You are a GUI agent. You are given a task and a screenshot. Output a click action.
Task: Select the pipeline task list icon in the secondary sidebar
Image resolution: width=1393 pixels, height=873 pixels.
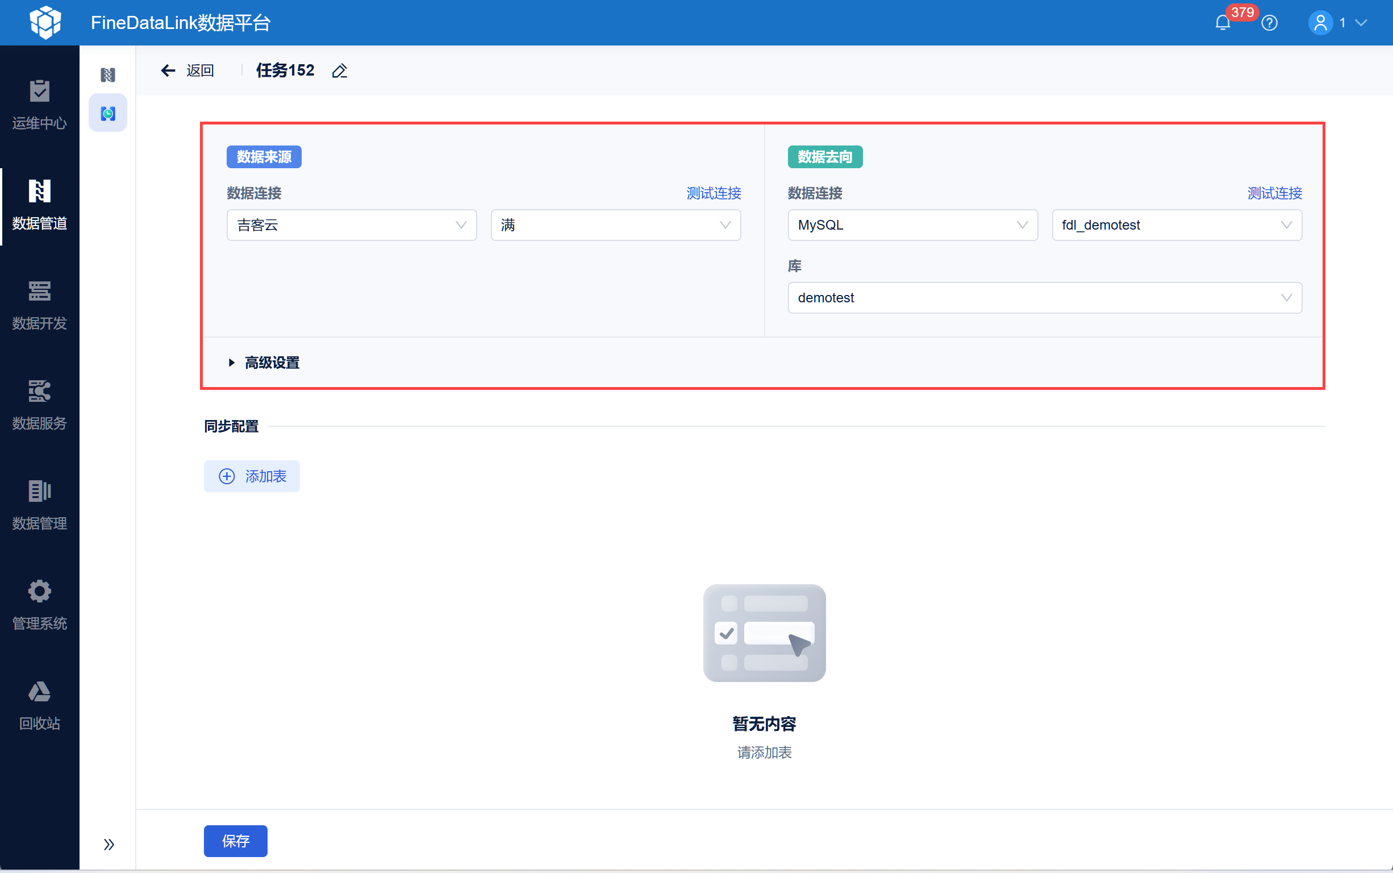coord(108,75)
